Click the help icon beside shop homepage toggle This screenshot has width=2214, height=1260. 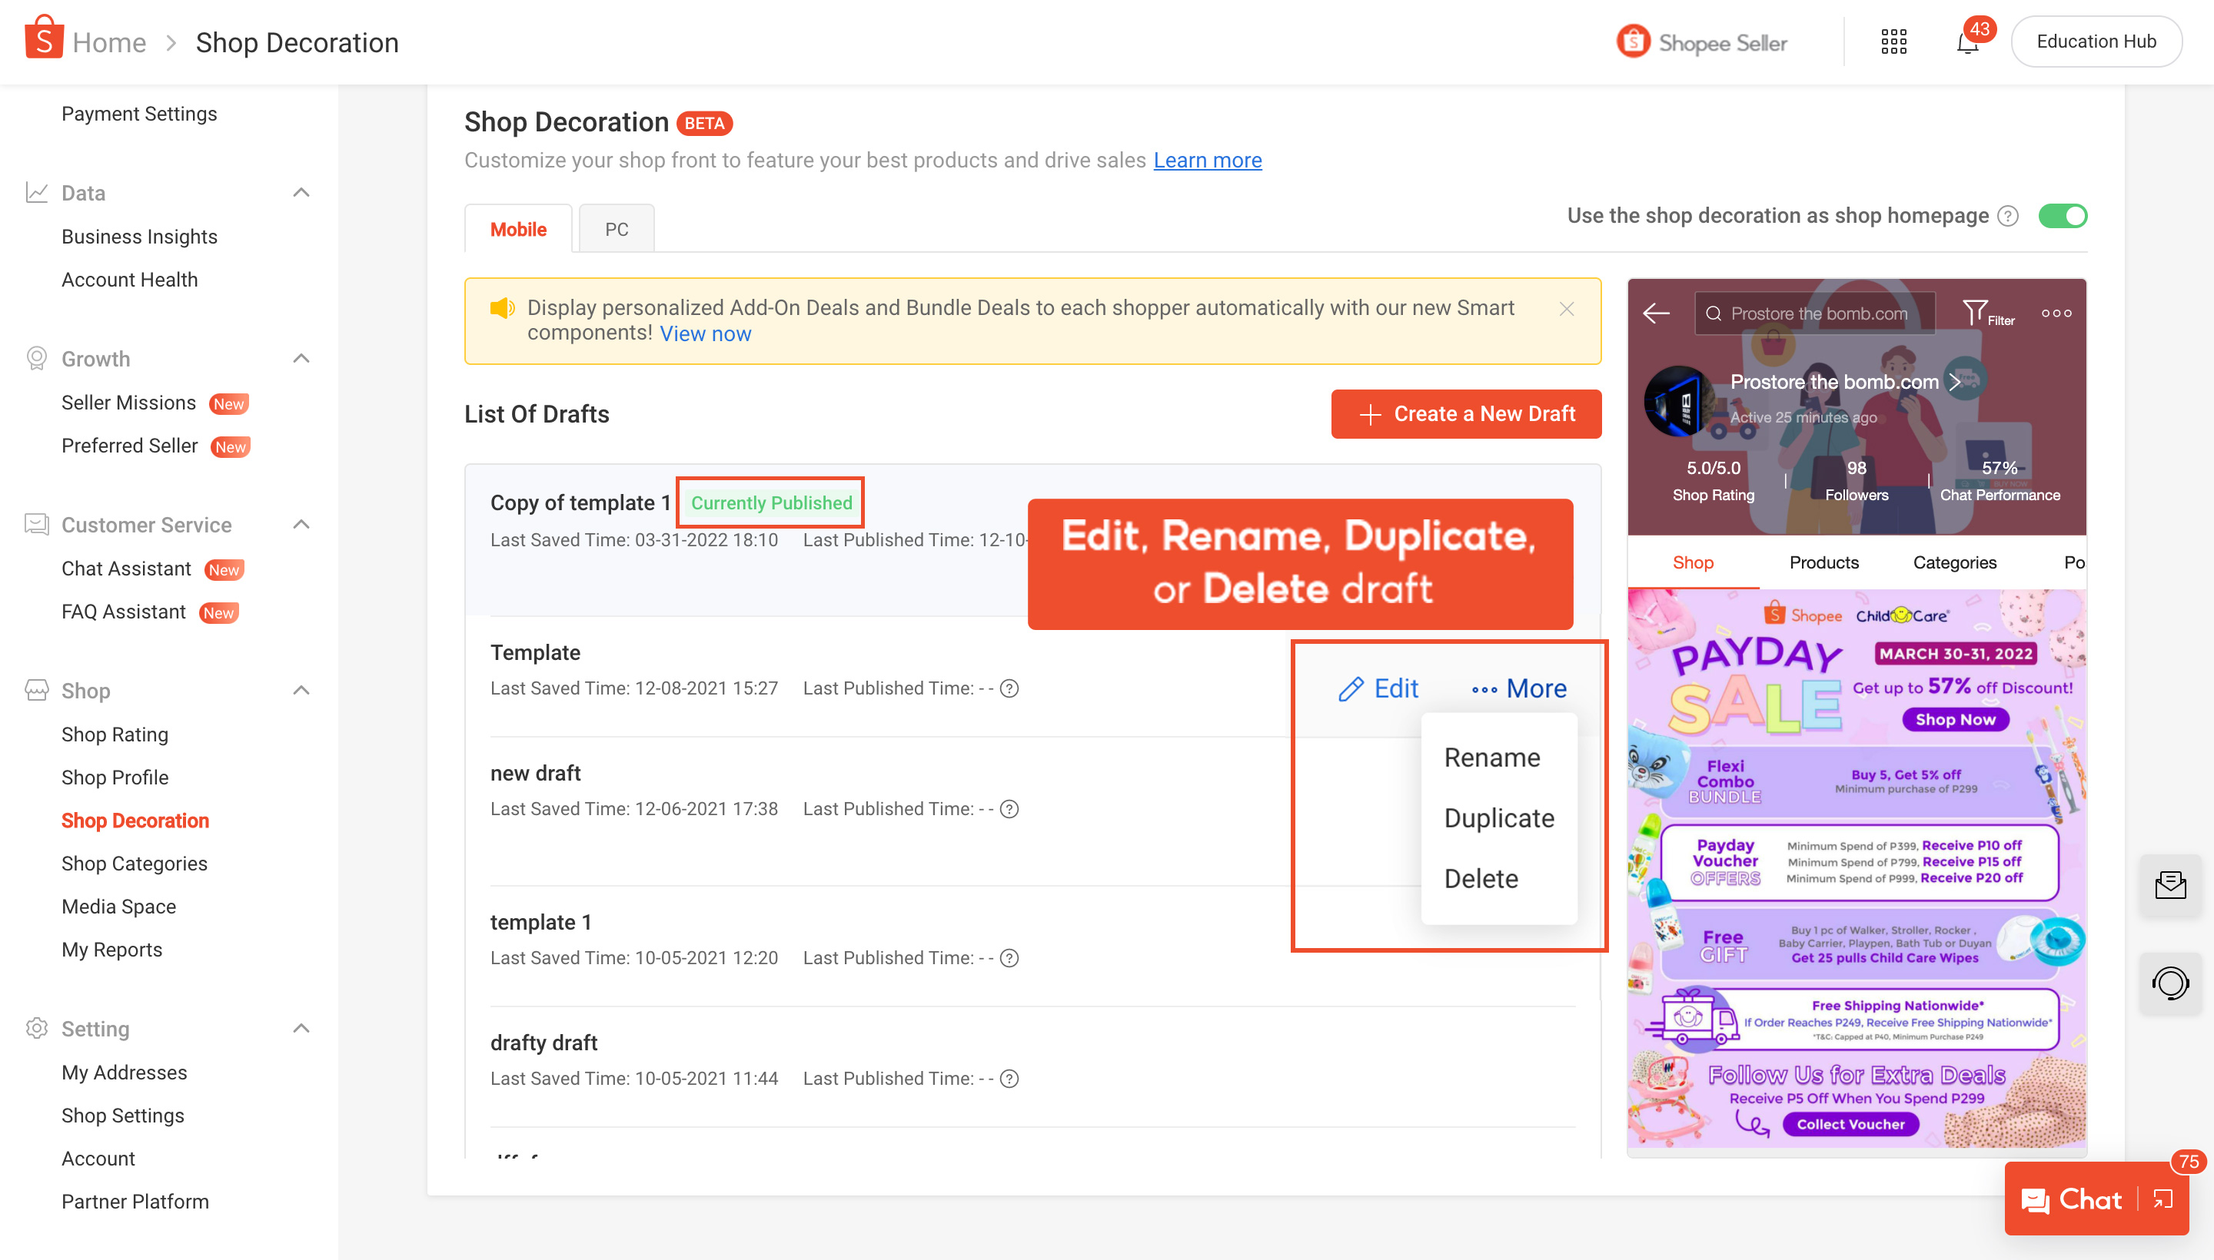click(x=2009, y=217)
